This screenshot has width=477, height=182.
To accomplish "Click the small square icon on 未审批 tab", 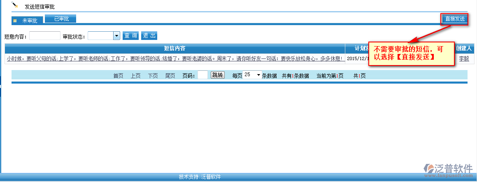I will click(x=15, y=21).
